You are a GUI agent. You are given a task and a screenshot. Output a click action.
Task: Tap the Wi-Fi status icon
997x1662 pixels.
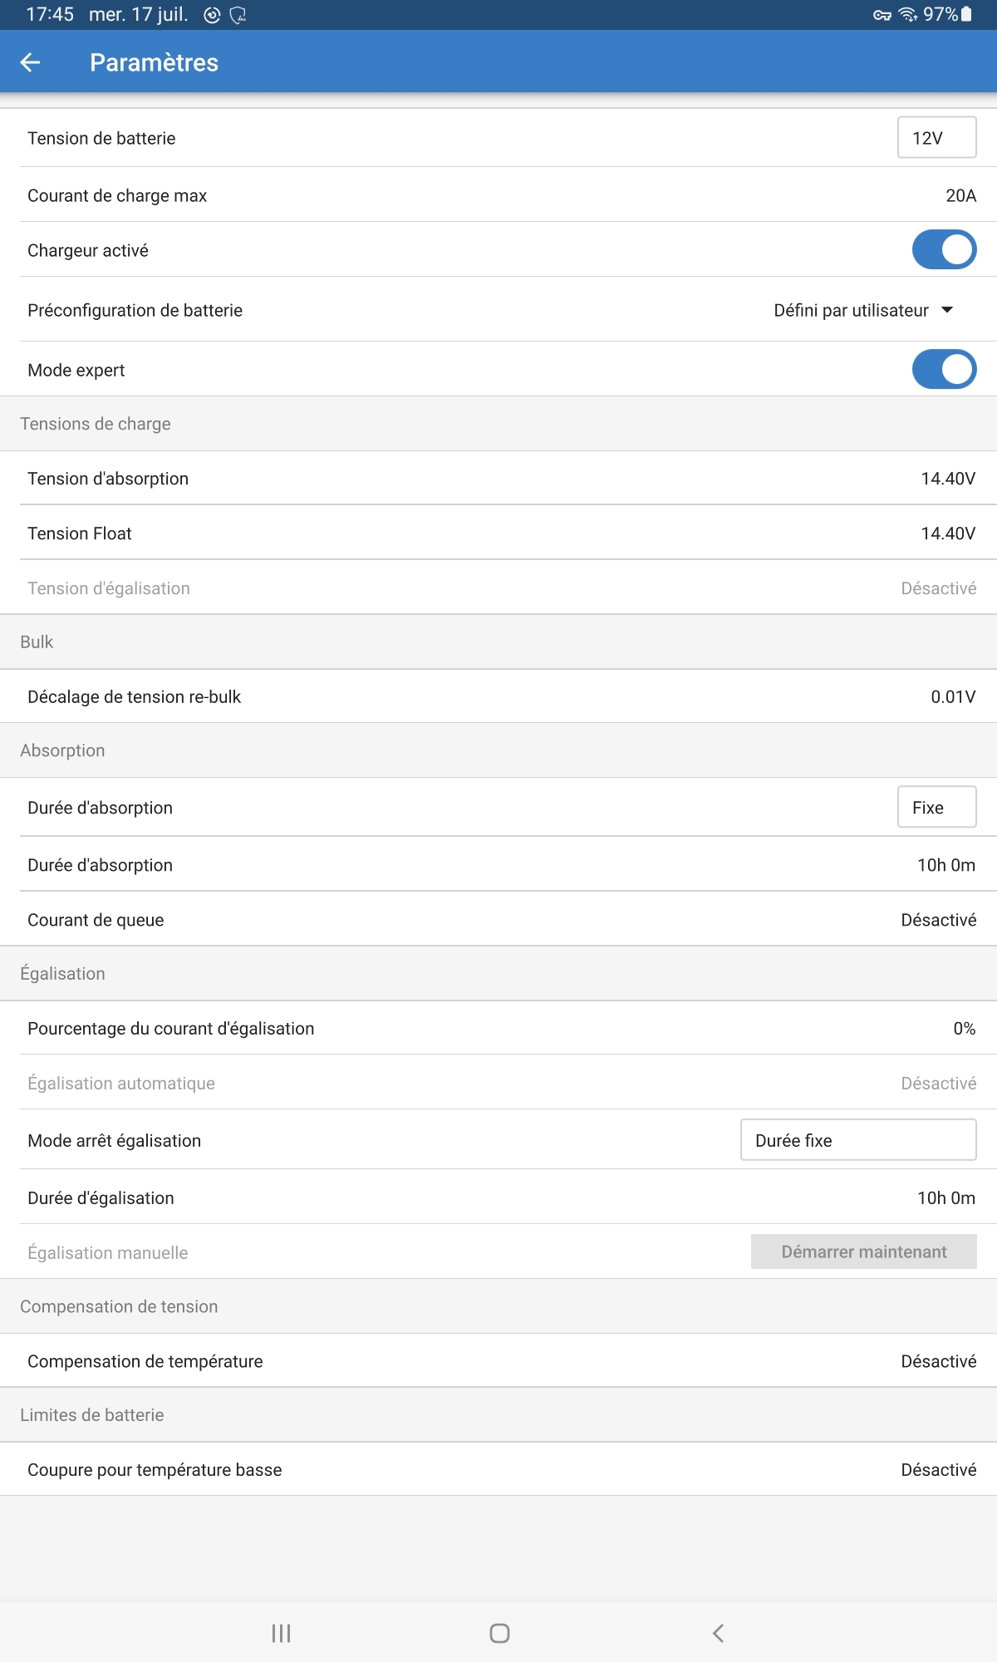(908, 14)
